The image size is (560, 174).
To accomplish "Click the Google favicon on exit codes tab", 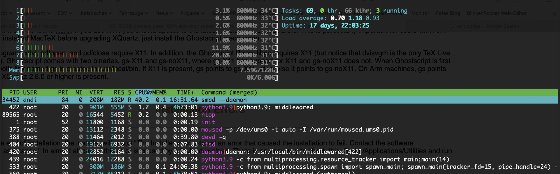I will coord(452,26).
